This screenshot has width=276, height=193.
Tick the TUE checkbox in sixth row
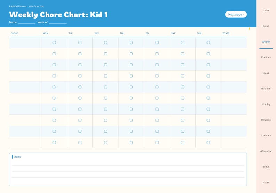point(80,98)
